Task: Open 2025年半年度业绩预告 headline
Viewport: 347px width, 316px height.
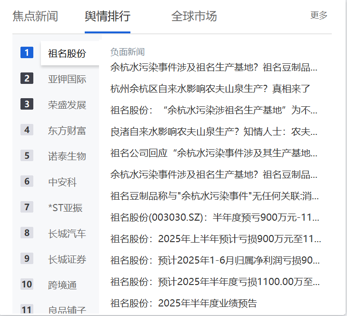Action: 184,303
